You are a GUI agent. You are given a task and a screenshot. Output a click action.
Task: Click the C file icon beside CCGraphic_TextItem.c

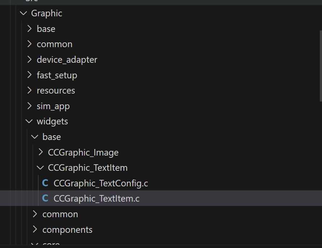click(x=45, y=199)
